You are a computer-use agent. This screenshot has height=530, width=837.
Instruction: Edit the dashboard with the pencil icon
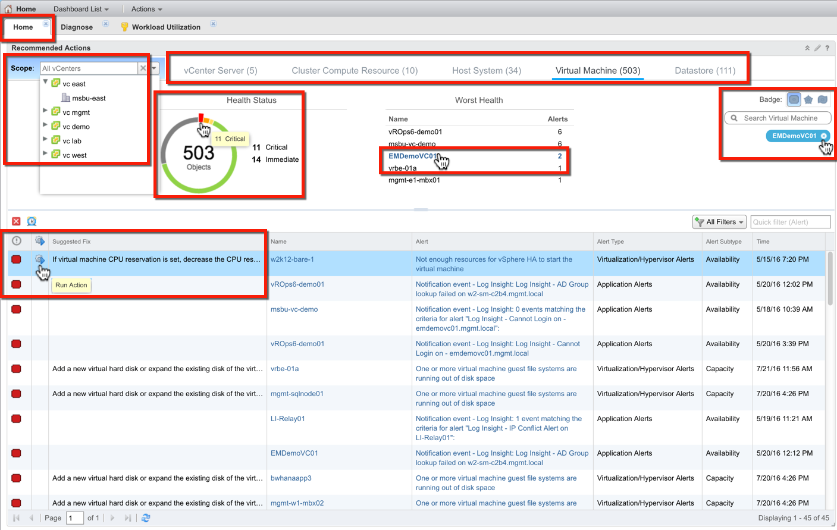817,48
